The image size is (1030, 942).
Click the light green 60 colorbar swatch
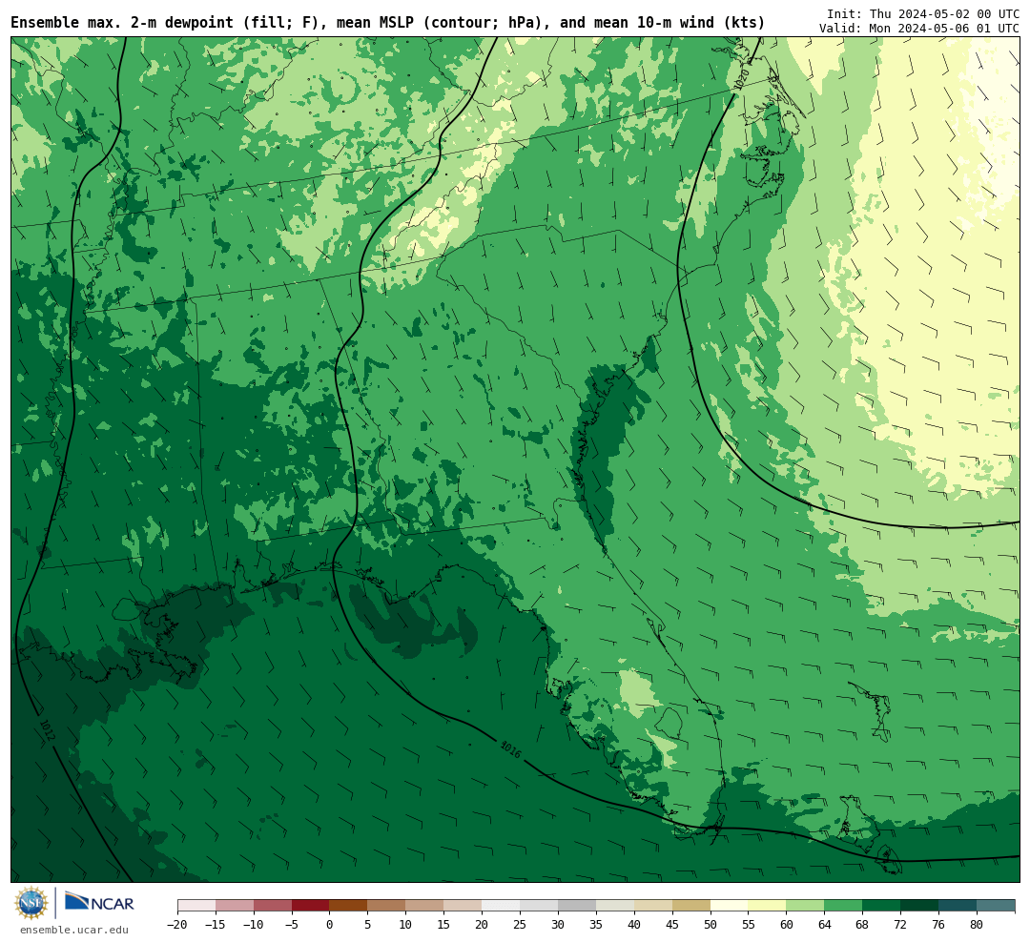coord(805,906)
